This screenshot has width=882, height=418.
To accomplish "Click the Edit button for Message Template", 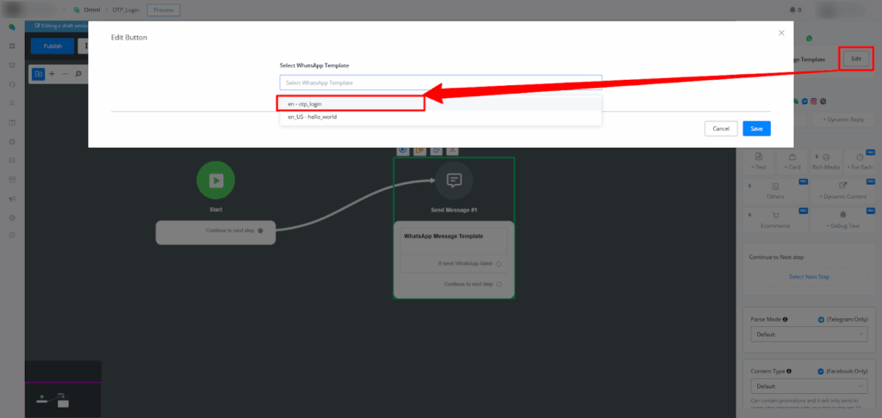I will click(x=855, y=58).
